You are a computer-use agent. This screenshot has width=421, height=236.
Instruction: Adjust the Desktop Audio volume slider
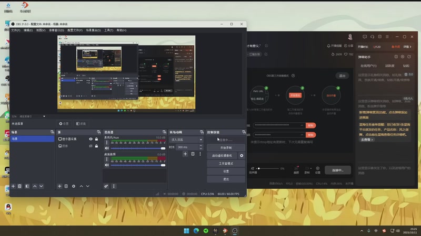138,165
